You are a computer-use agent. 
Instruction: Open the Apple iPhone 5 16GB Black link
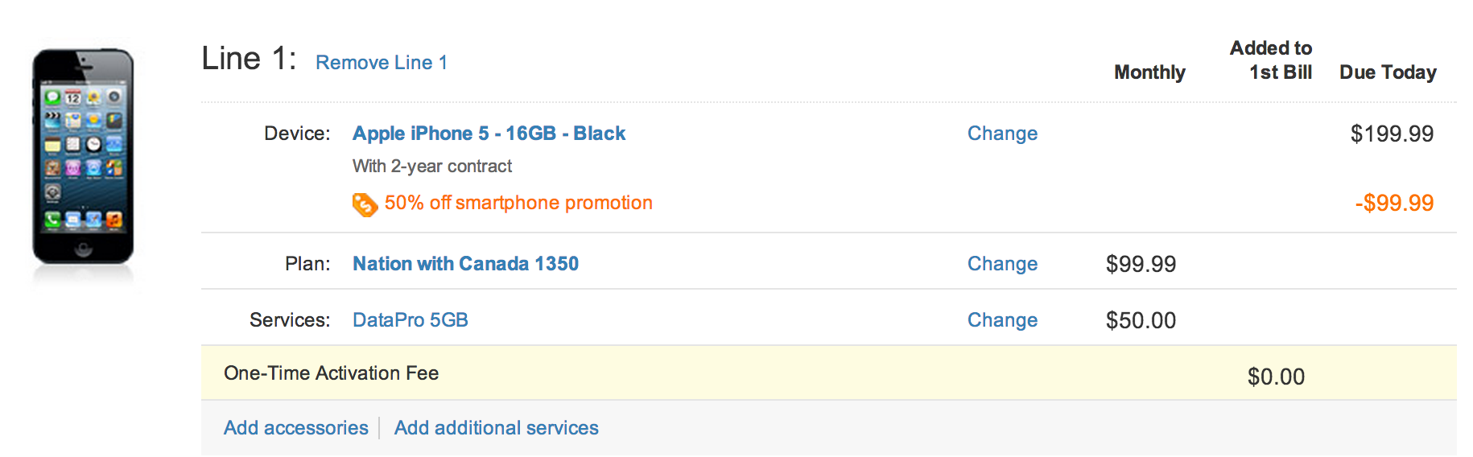click(489, 134)
